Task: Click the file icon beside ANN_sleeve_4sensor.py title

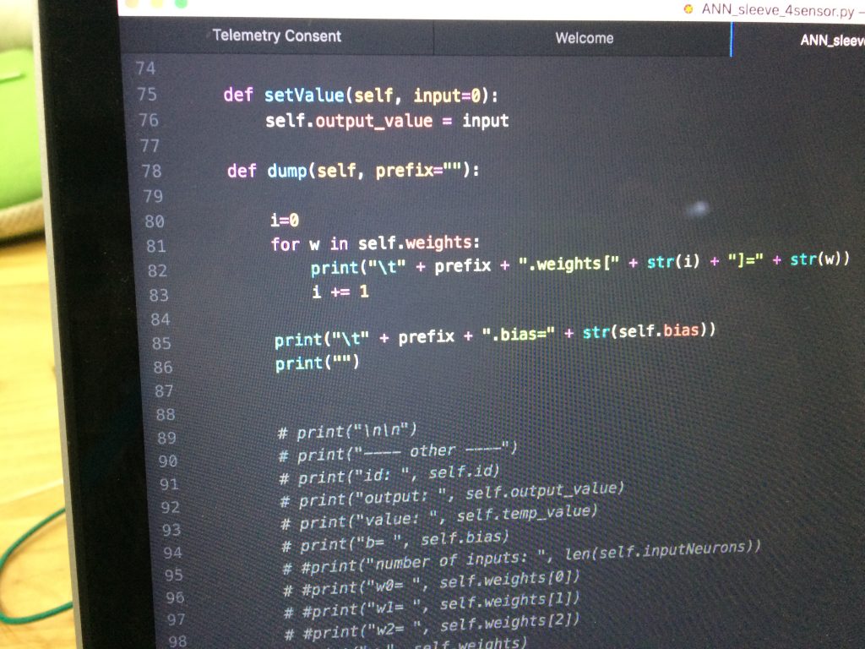Action: [688, 8]
